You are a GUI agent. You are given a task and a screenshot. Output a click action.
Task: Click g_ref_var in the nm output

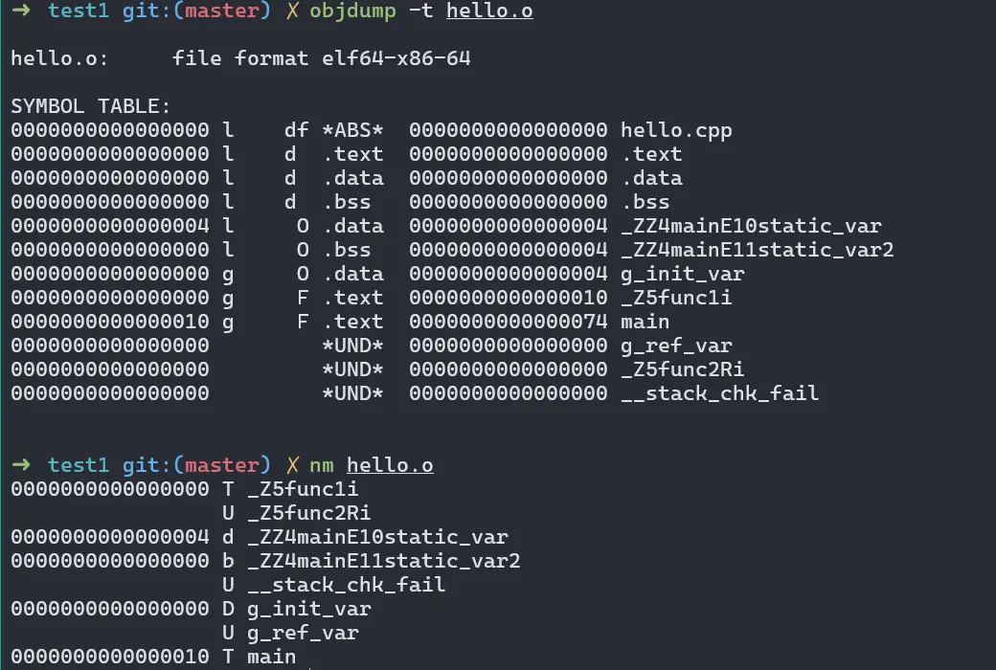[x=303, y=633]
